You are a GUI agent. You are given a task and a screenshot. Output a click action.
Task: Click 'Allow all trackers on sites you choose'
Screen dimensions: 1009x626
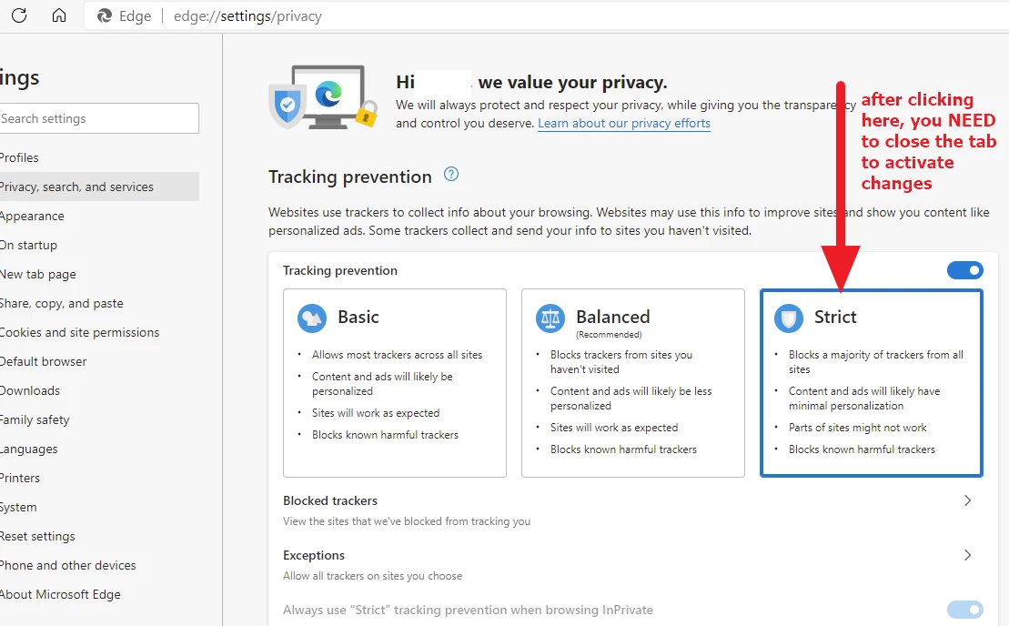pyautogui.click(x=373, y=576)
